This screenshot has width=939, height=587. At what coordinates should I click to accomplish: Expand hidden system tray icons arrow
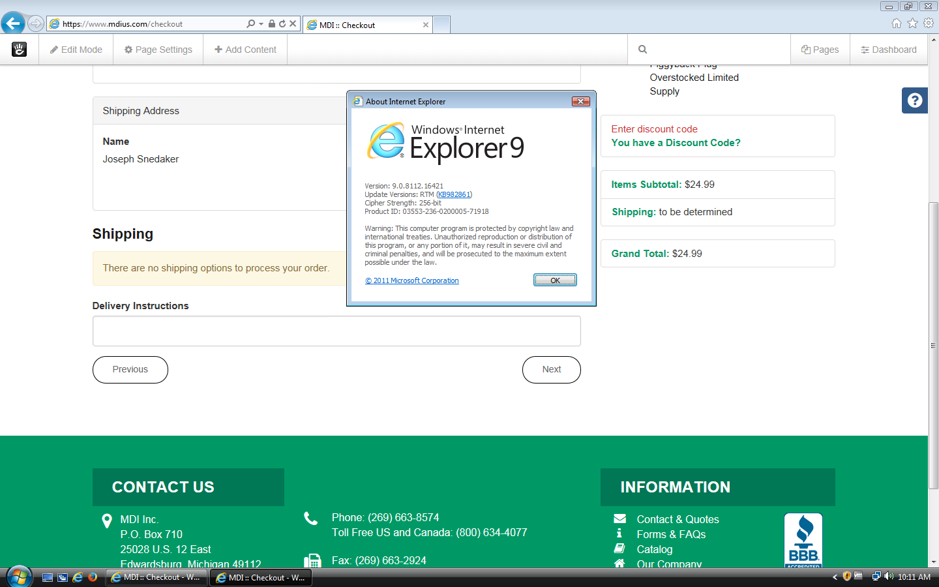click(x=835, y=577)
